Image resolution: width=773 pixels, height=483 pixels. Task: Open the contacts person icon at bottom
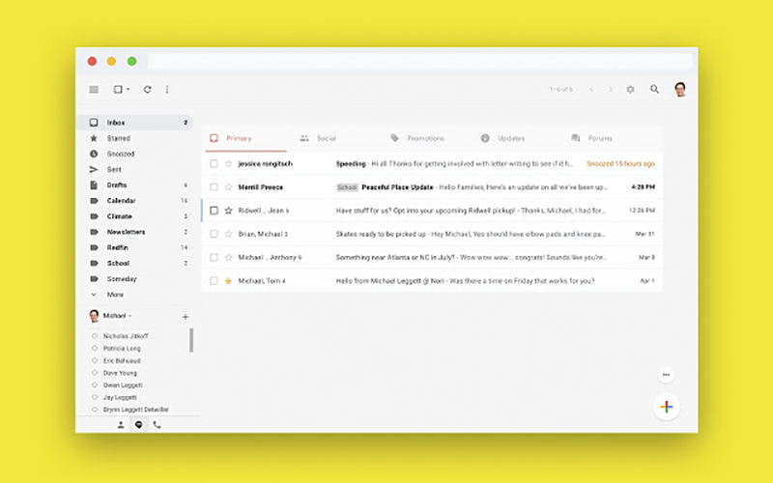point(121,425)
